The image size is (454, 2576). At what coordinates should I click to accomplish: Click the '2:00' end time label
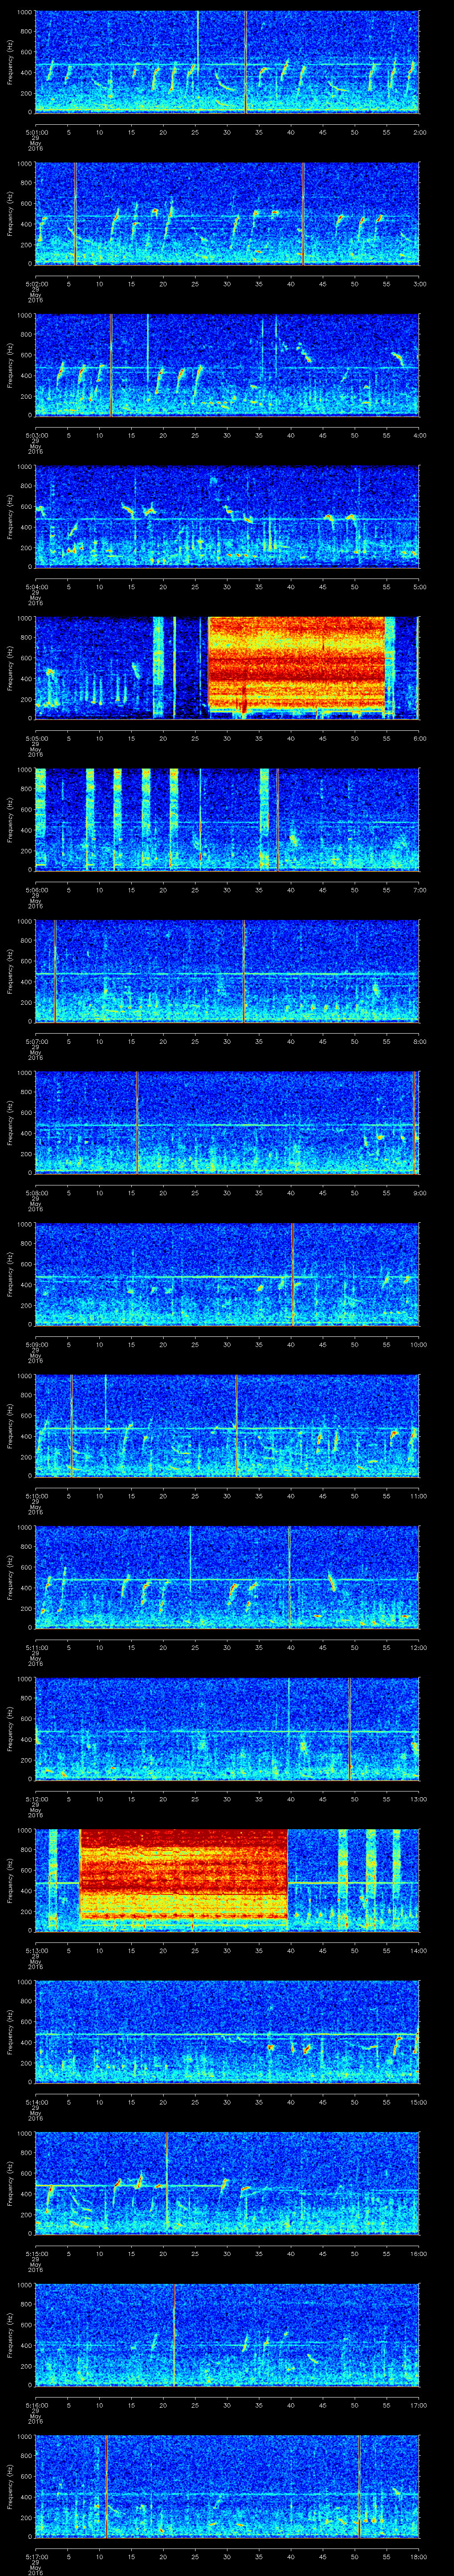coord(419,131)
